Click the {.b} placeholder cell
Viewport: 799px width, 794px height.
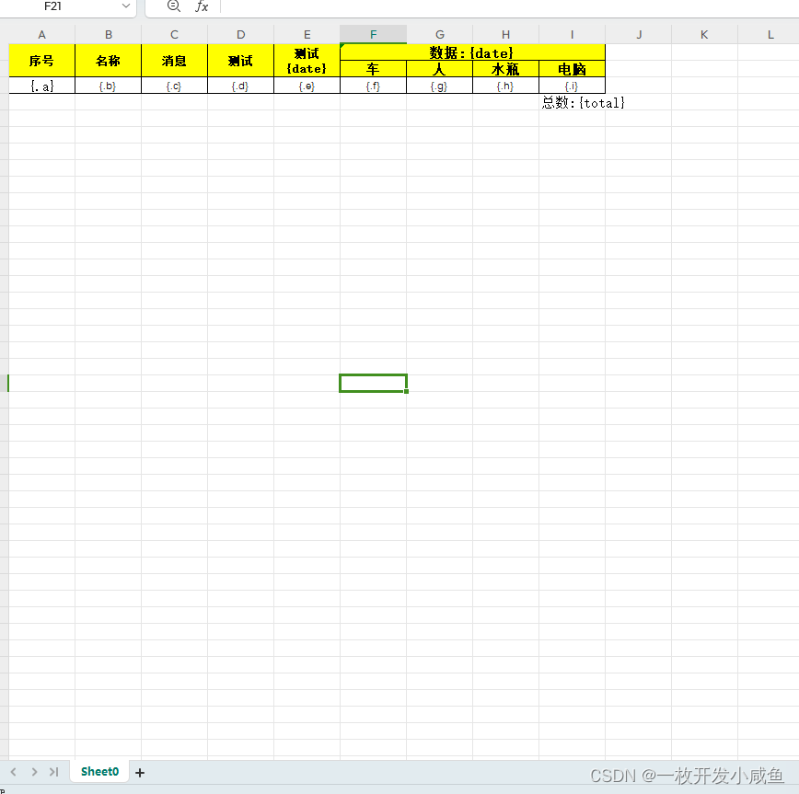pos(108,86)
